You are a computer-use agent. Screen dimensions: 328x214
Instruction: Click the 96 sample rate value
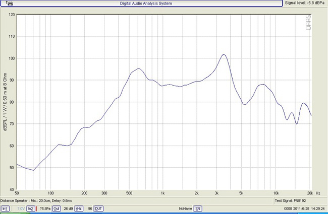pos(89,208)
